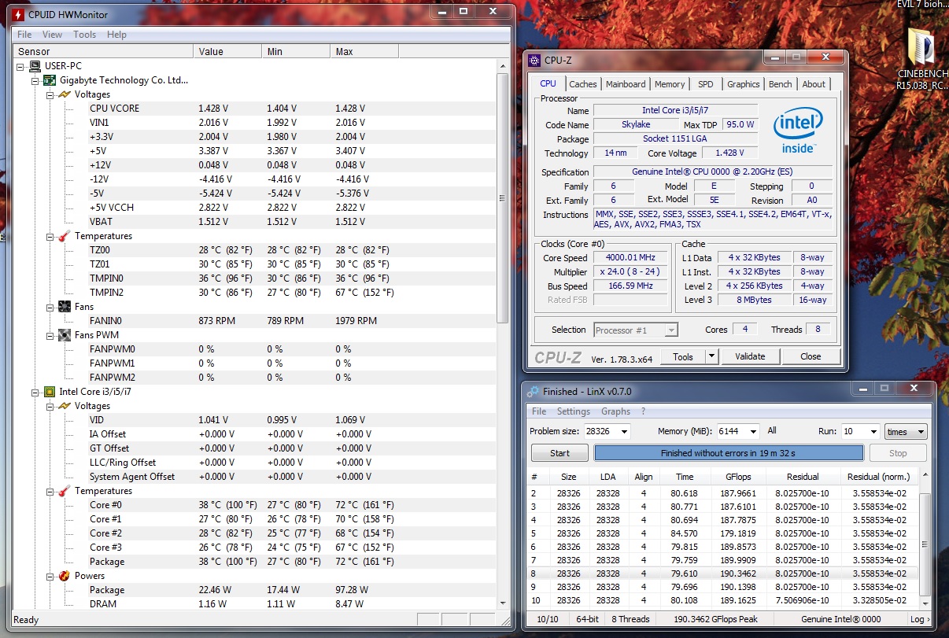Select the CPU VCORE row in HWMonitor

[x=256, y=109]
